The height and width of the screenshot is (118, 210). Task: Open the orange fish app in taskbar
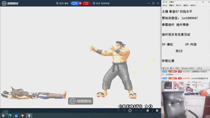[x=23, y=116]
